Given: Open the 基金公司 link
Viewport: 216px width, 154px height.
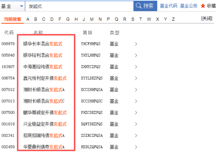Looking at the screenshot, I should (x=188, y=6).
